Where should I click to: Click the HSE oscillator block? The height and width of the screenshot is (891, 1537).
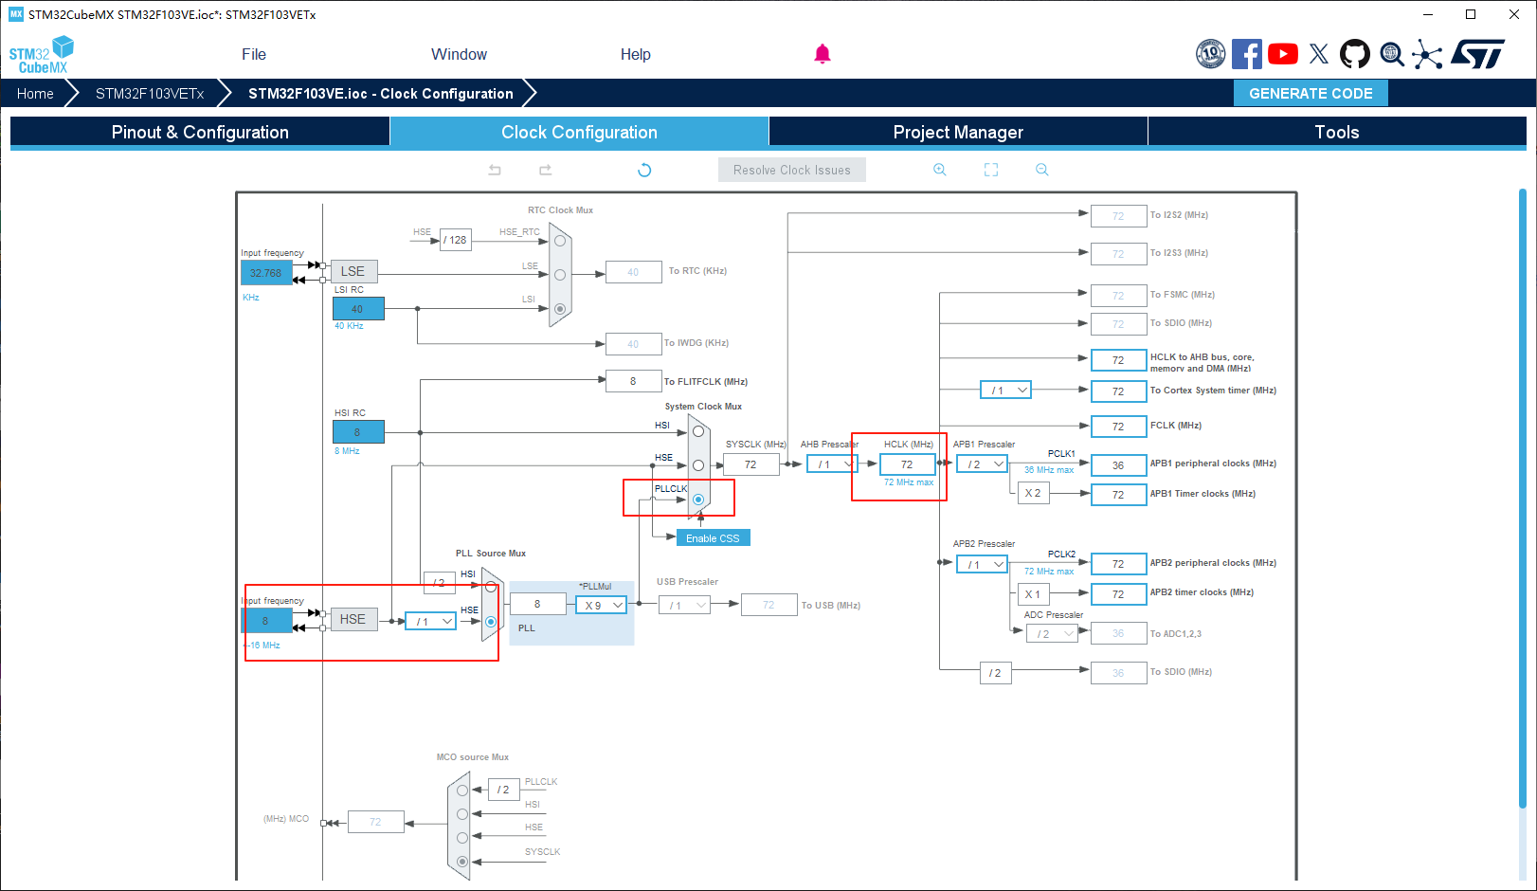(x=353, y=619)
